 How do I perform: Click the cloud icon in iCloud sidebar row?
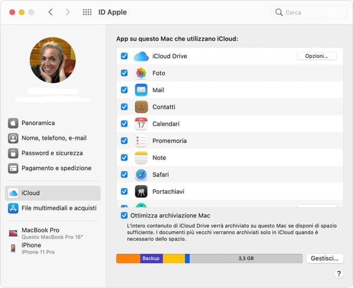coord(13,193)
